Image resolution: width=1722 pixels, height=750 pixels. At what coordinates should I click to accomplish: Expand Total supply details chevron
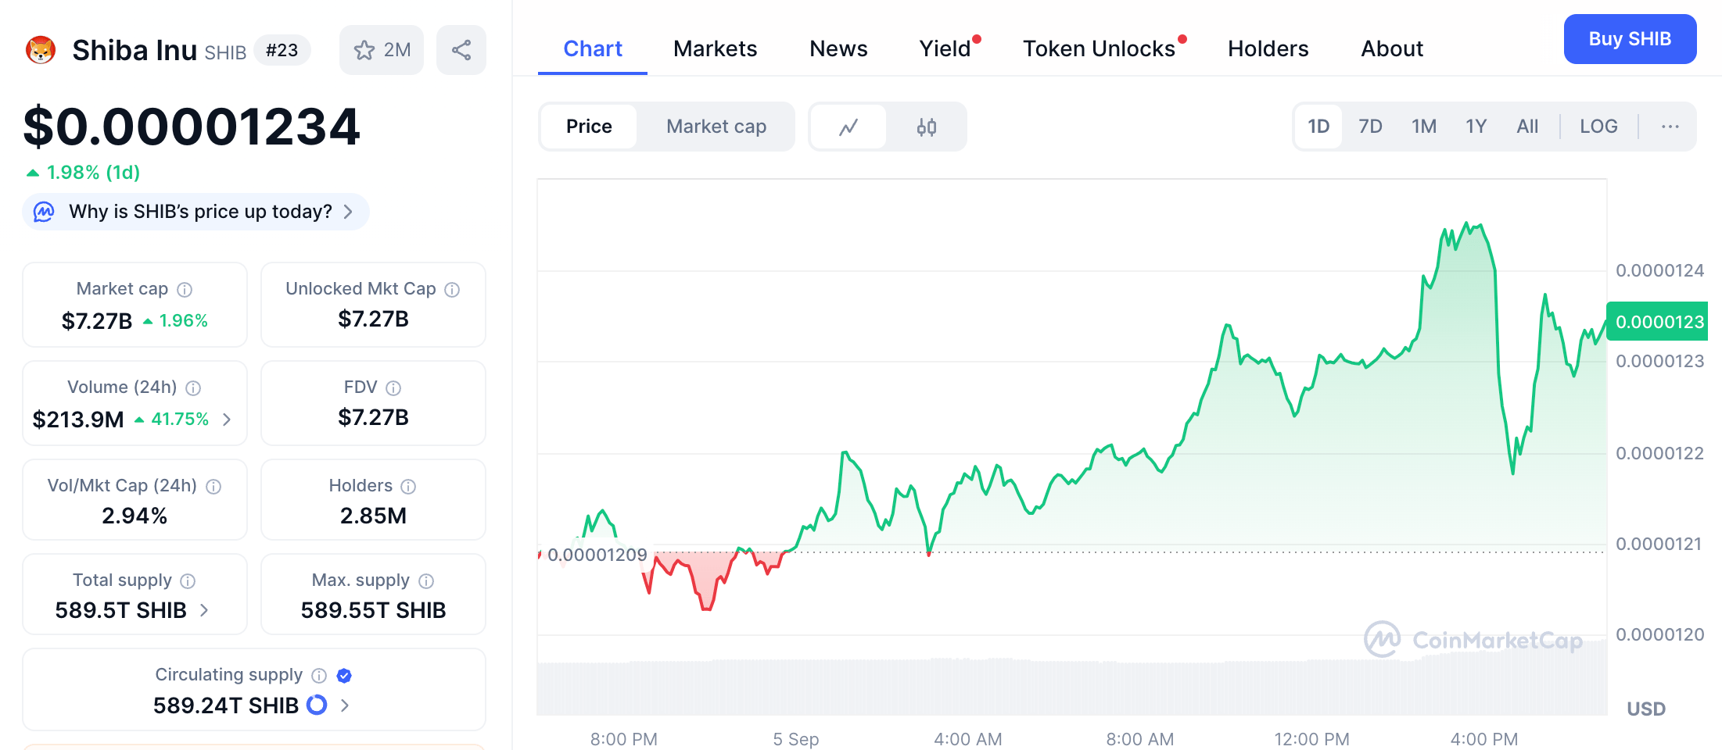click(x=205, y=610)
